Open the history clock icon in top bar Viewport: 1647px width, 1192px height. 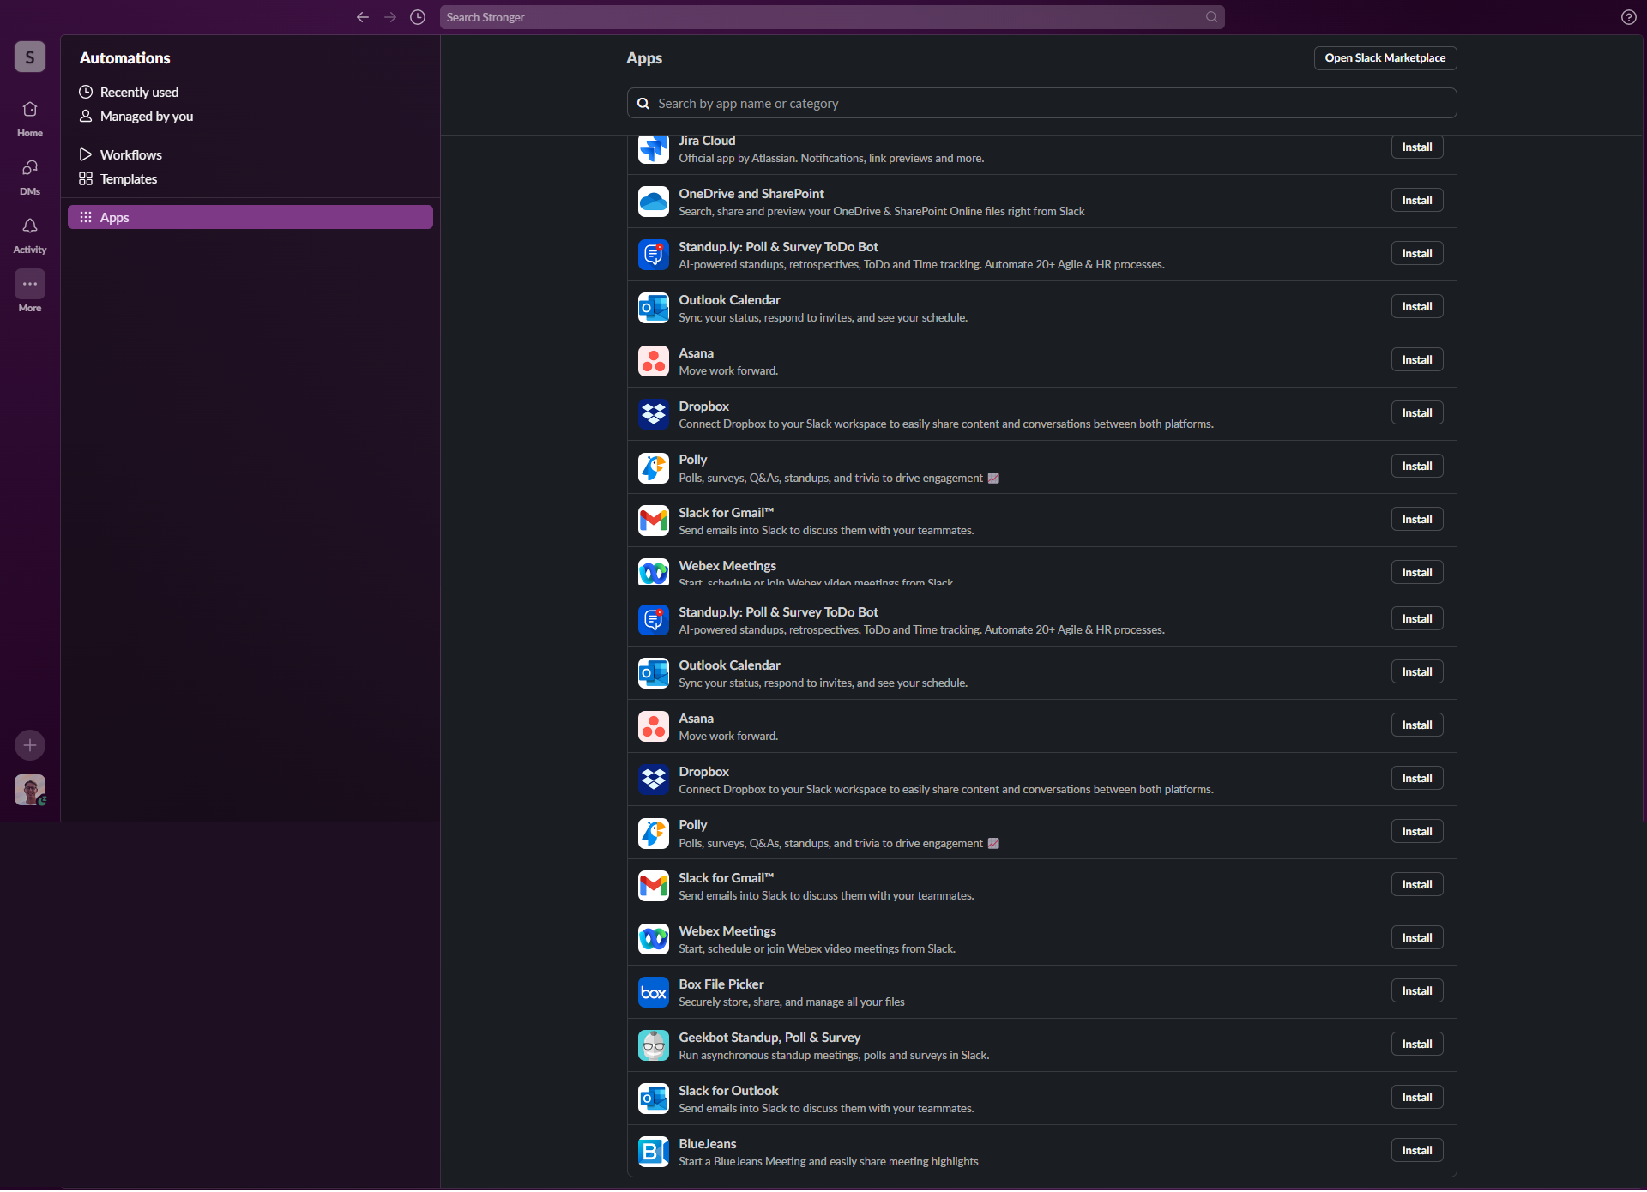[x=418, y=17]
